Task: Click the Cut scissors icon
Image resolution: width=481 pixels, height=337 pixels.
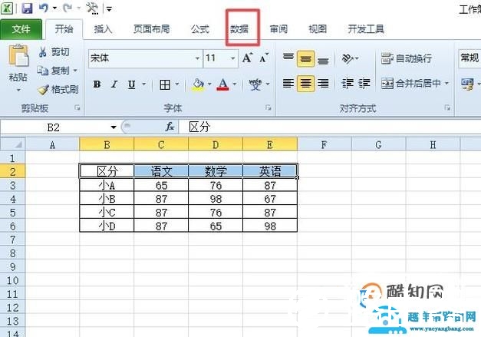Action: point(43,51)
